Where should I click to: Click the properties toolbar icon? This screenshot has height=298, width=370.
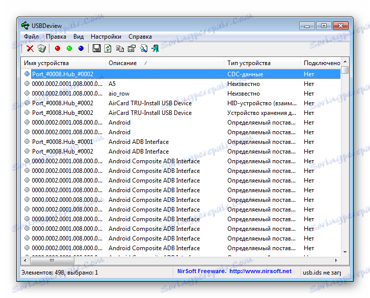pos(131,48)
